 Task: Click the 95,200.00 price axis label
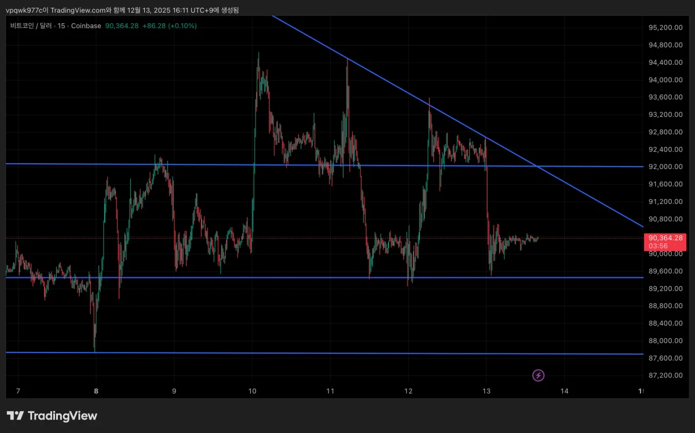(664, 28)
